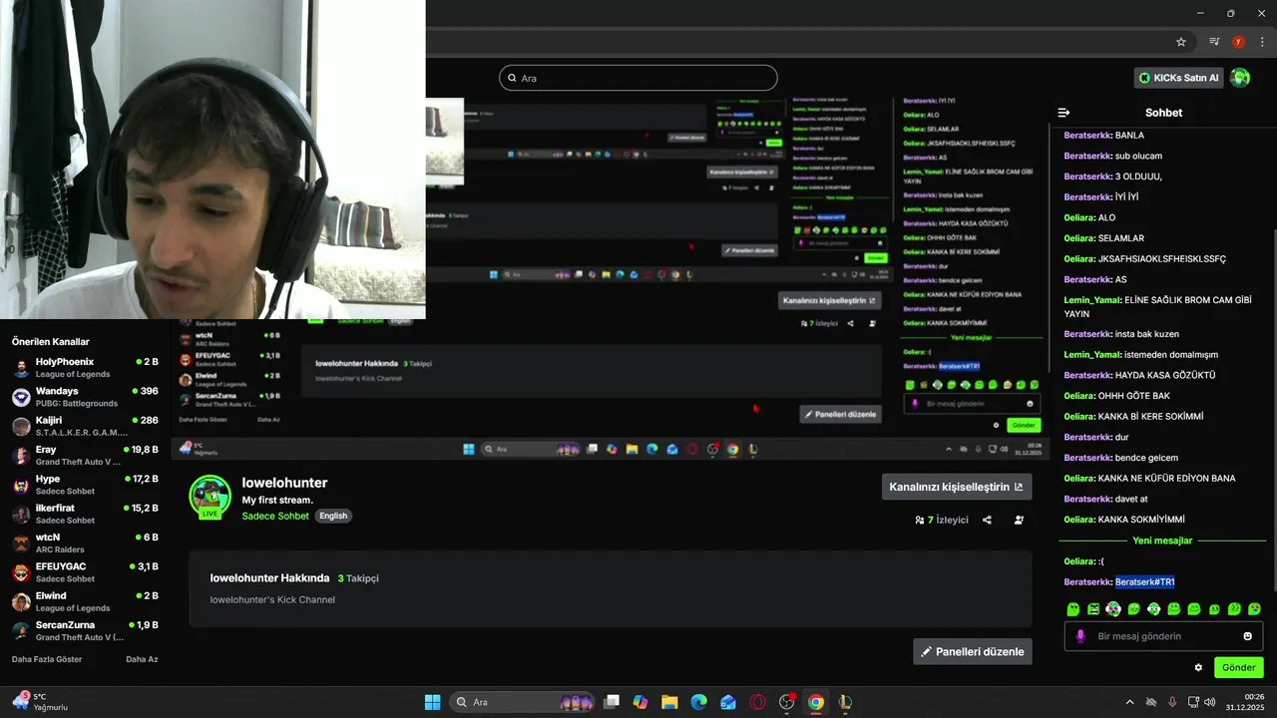Viewport: 1277px width, 718px height.
Task: Click 'KICKs Satın Al' button
Action: tap(1179, 78)
